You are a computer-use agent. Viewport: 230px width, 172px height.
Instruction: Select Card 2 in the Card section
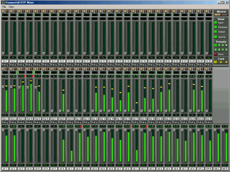[221, 62]
